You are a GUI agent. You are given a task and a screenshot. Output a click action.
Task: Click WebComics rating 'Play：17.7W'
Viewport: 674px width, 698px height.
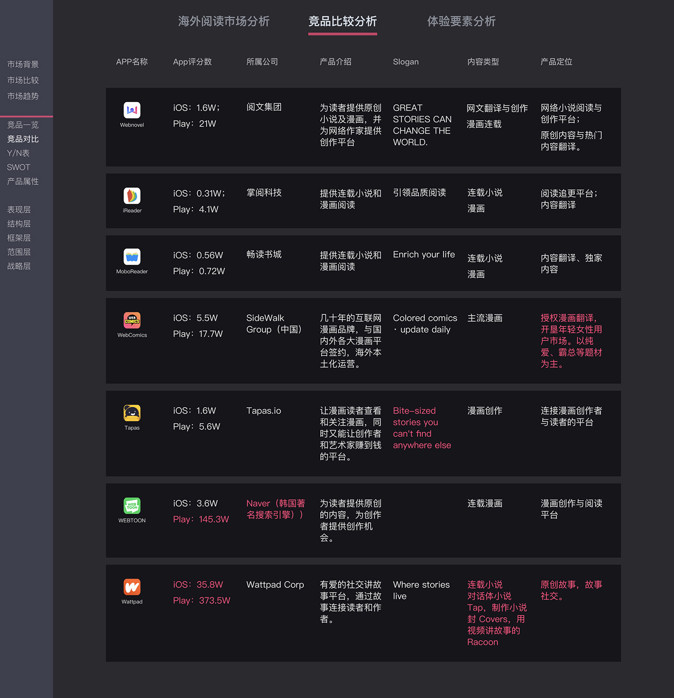point(198,334)
